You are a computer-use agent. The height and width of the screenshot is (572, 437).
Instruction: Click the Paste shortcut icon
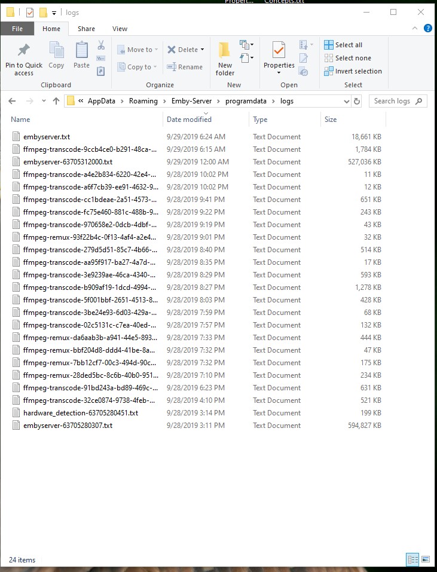(100, 71)
